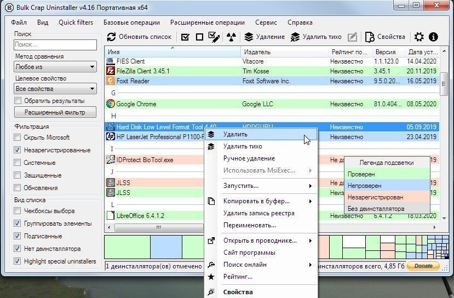Click the Проверен green legend swatch

click(x=387, y=174)
